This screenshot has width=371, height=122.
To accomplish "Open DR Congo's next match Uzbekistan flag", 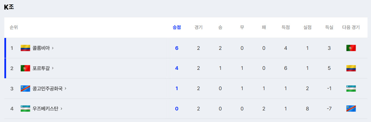I will coord(351,89).
